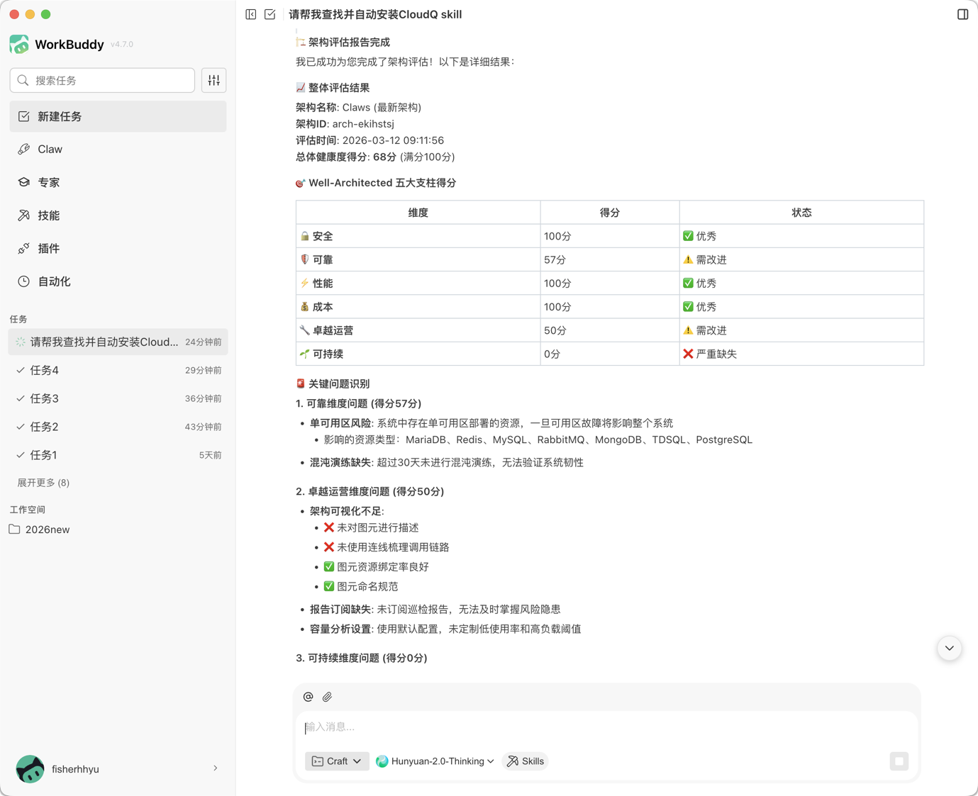978x796 pixels.
Task: Open the 自动化 automation page
Action: (118, 281)
